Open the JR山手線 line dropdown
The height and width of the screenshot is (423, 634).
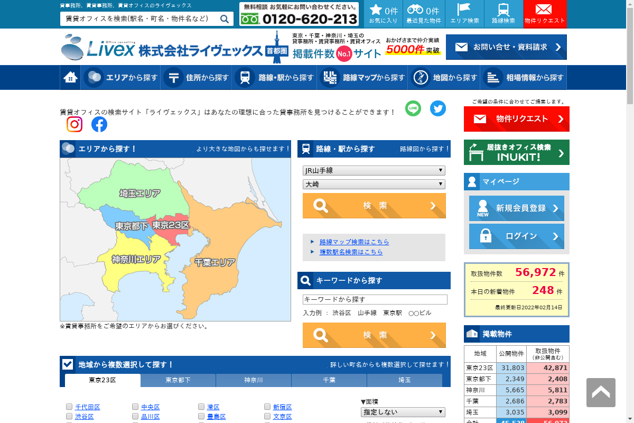click(374, 171)
